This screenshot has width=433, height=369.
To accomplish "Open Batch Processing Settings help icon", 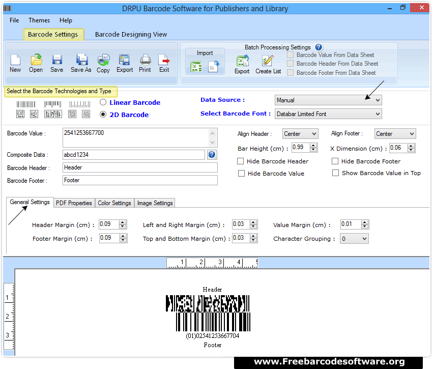I will [x=319, y=47].
